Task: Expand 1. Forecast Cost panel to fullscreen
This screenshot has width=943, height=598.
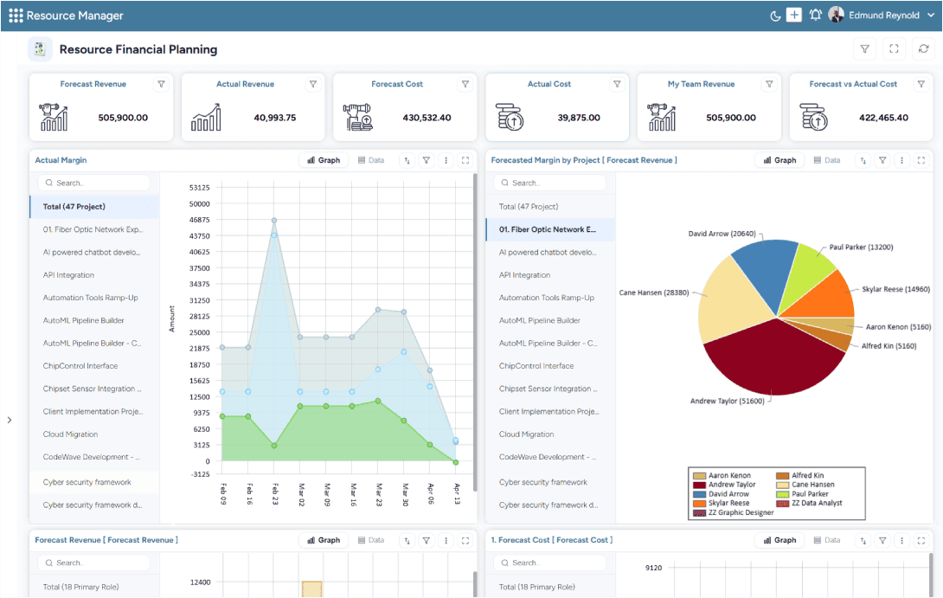Action: tap(921, 541)
